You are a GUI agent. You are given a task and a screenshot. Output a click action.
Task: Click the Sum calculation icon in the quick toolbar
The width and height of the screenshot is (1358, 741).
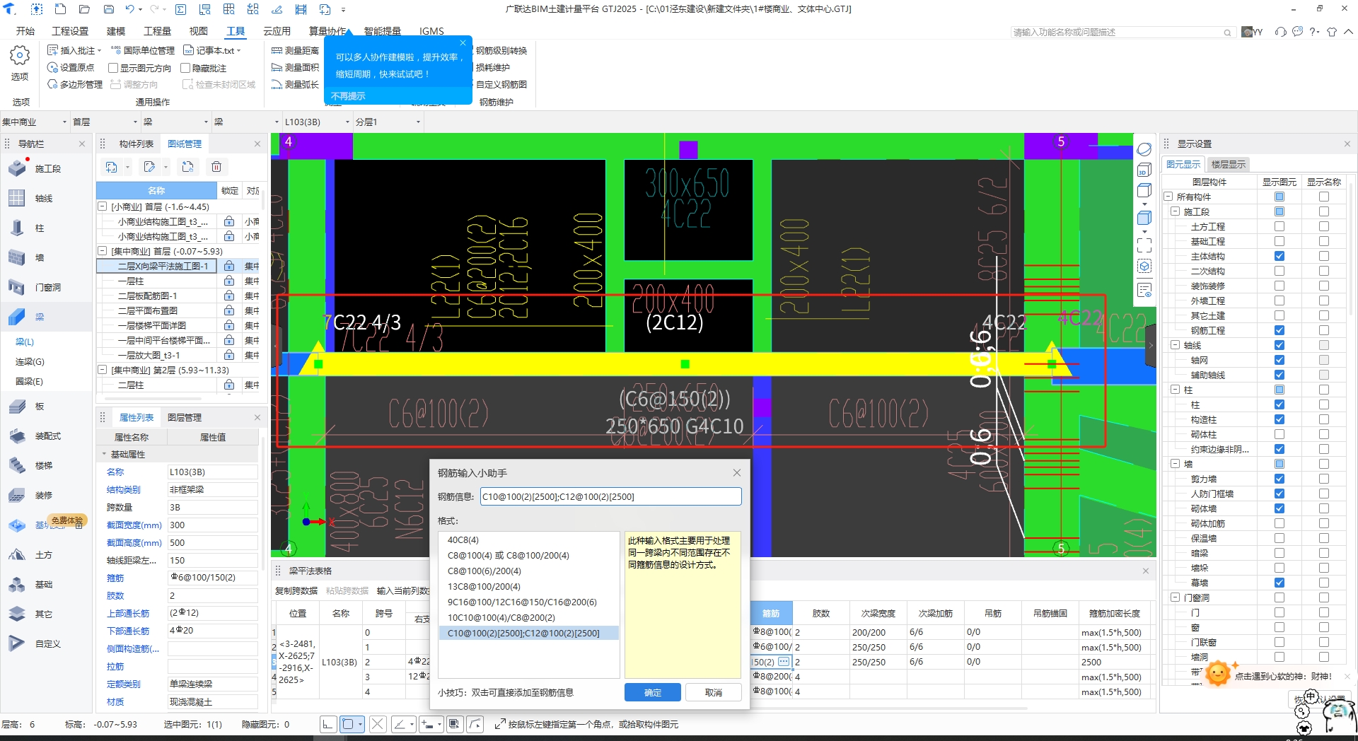(180, 9)
